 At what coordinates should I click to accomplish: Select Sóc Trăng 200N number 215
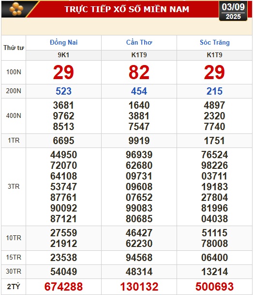215,91
